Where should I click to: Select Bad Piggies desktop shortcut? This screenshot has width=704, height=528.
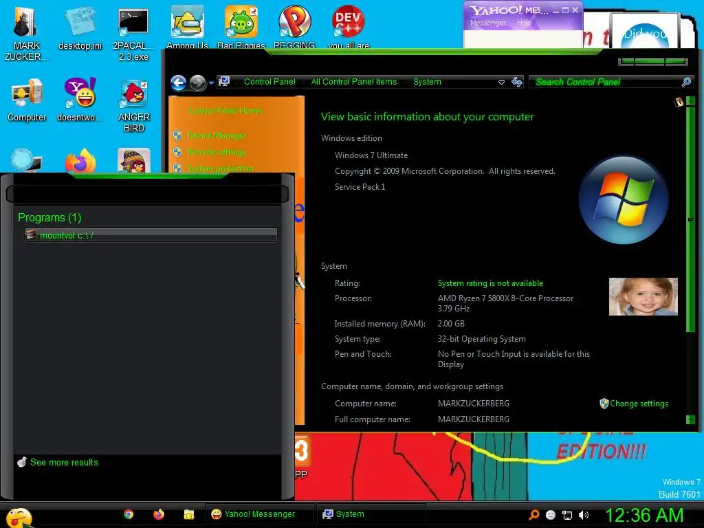tap(241, 27)
